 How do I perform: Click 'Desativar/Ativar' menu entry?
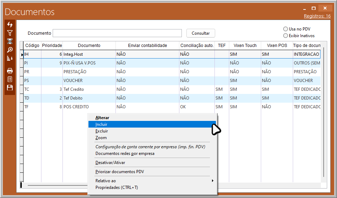click(x=110, y=163)
